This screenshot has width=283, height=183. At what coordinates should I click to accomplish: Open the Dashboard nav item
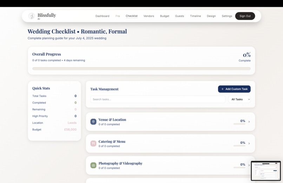pyautogui.click(x=102, y=16)
